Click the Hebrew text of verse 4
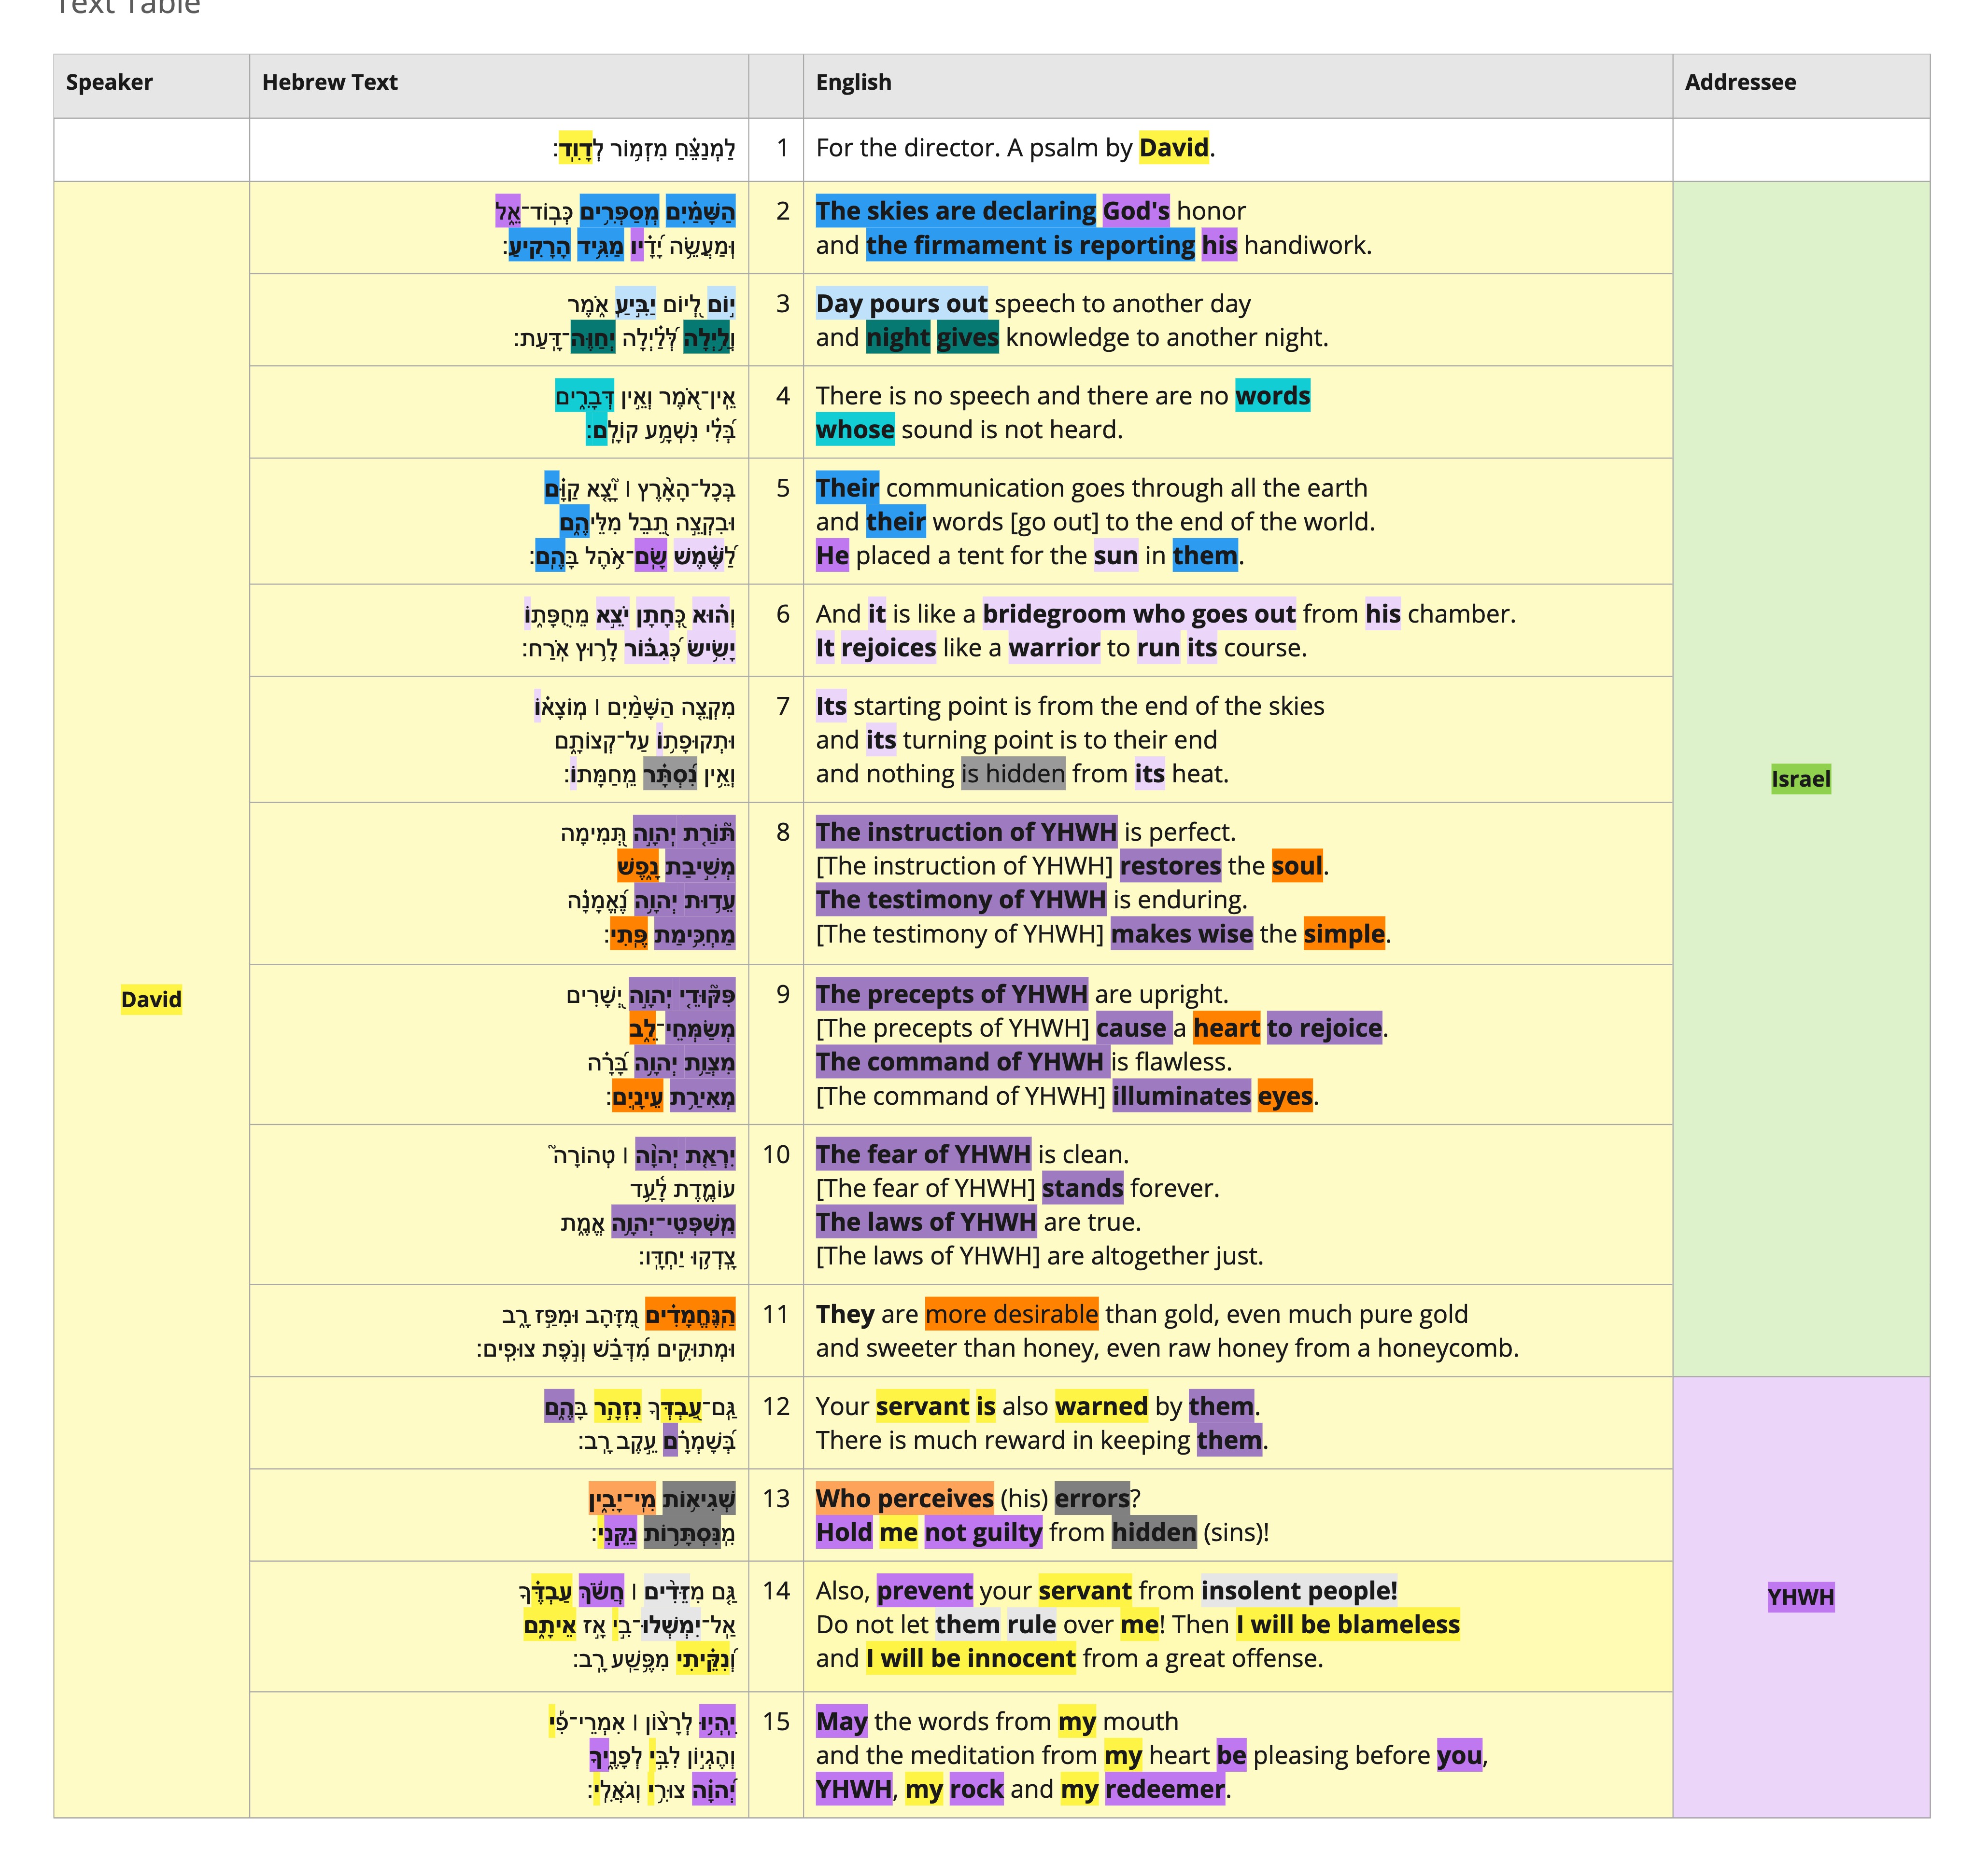 [x=646, y=413]
